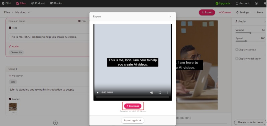This screenshot has width=267, height=126.
Task: Open the Files tab
Action: [21, 3]
